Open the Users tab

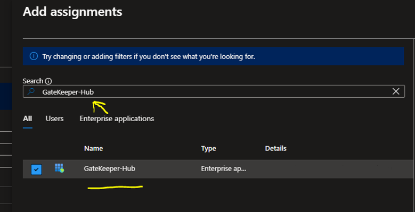(54, 118)
